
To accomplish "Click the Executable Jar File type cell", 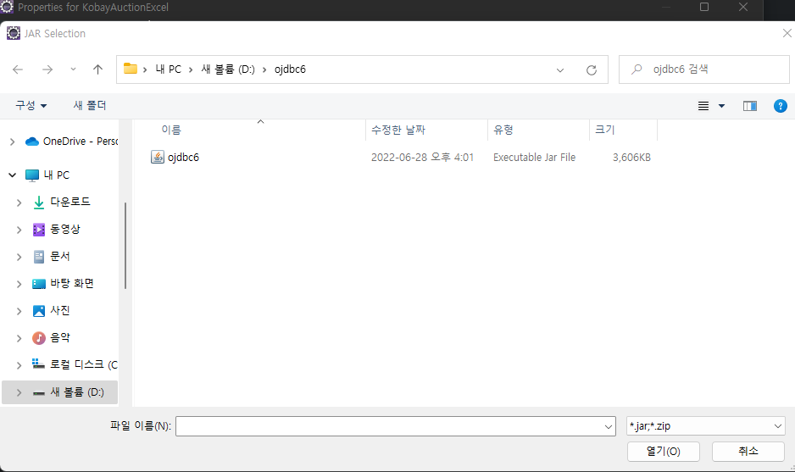I will click(535, 157).
